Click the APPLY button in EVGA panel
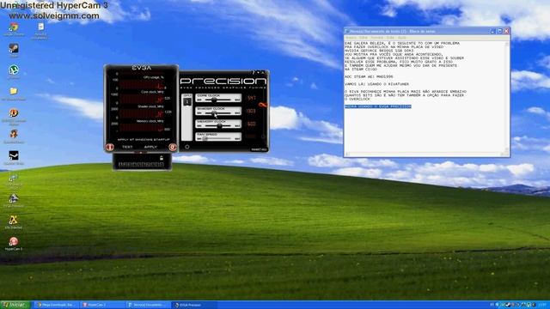This screenshot has height=309, width=550. click(150, 147)
